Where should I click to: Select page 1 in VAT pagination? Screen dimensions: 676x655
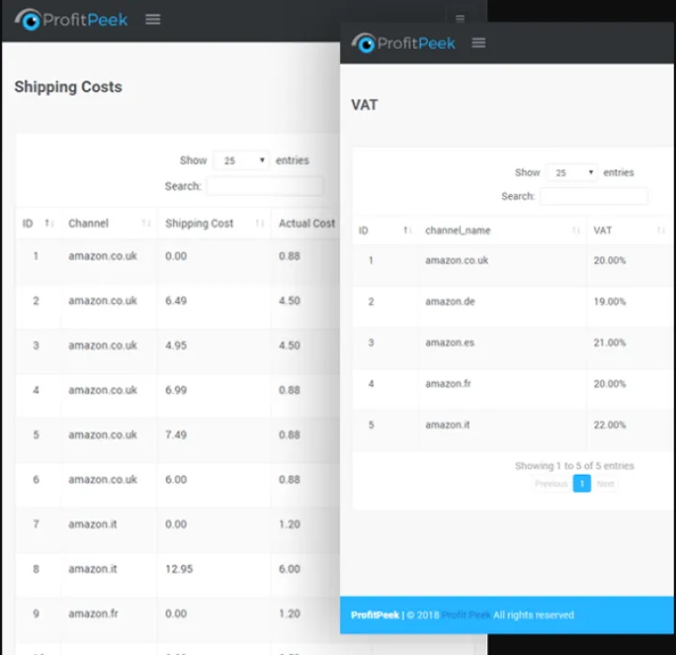582,484
